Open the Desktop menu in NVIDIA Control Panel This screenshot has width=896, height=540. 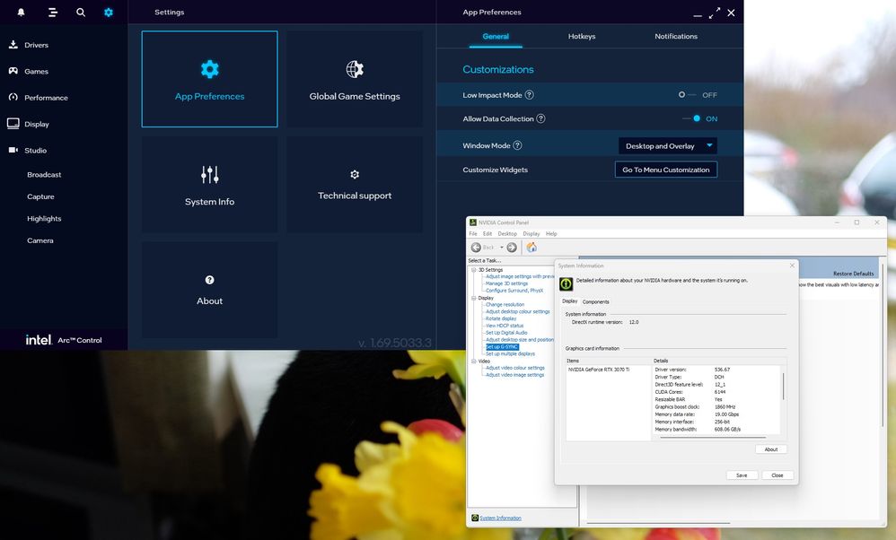(x=507, y=234)
